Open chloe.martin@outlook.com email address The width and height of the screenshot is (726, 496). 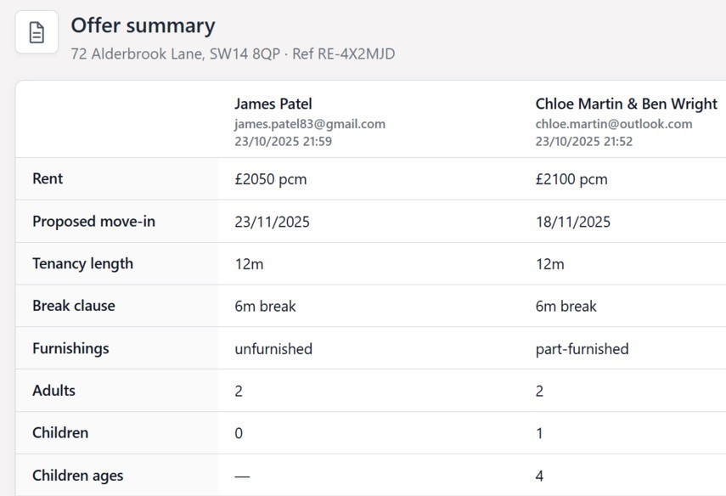tap(613, 123)
